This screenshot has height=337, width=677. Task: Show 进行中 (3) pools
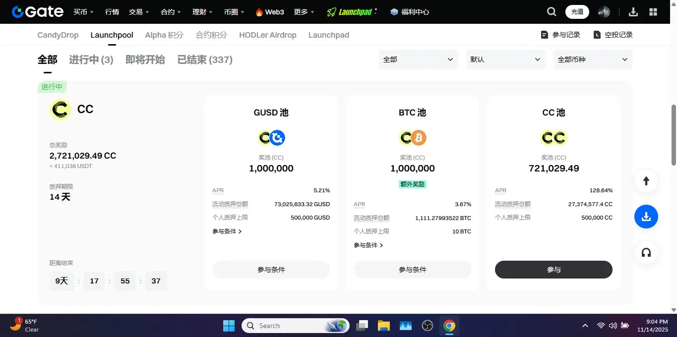pyautogui.click(x=91, y=60)
